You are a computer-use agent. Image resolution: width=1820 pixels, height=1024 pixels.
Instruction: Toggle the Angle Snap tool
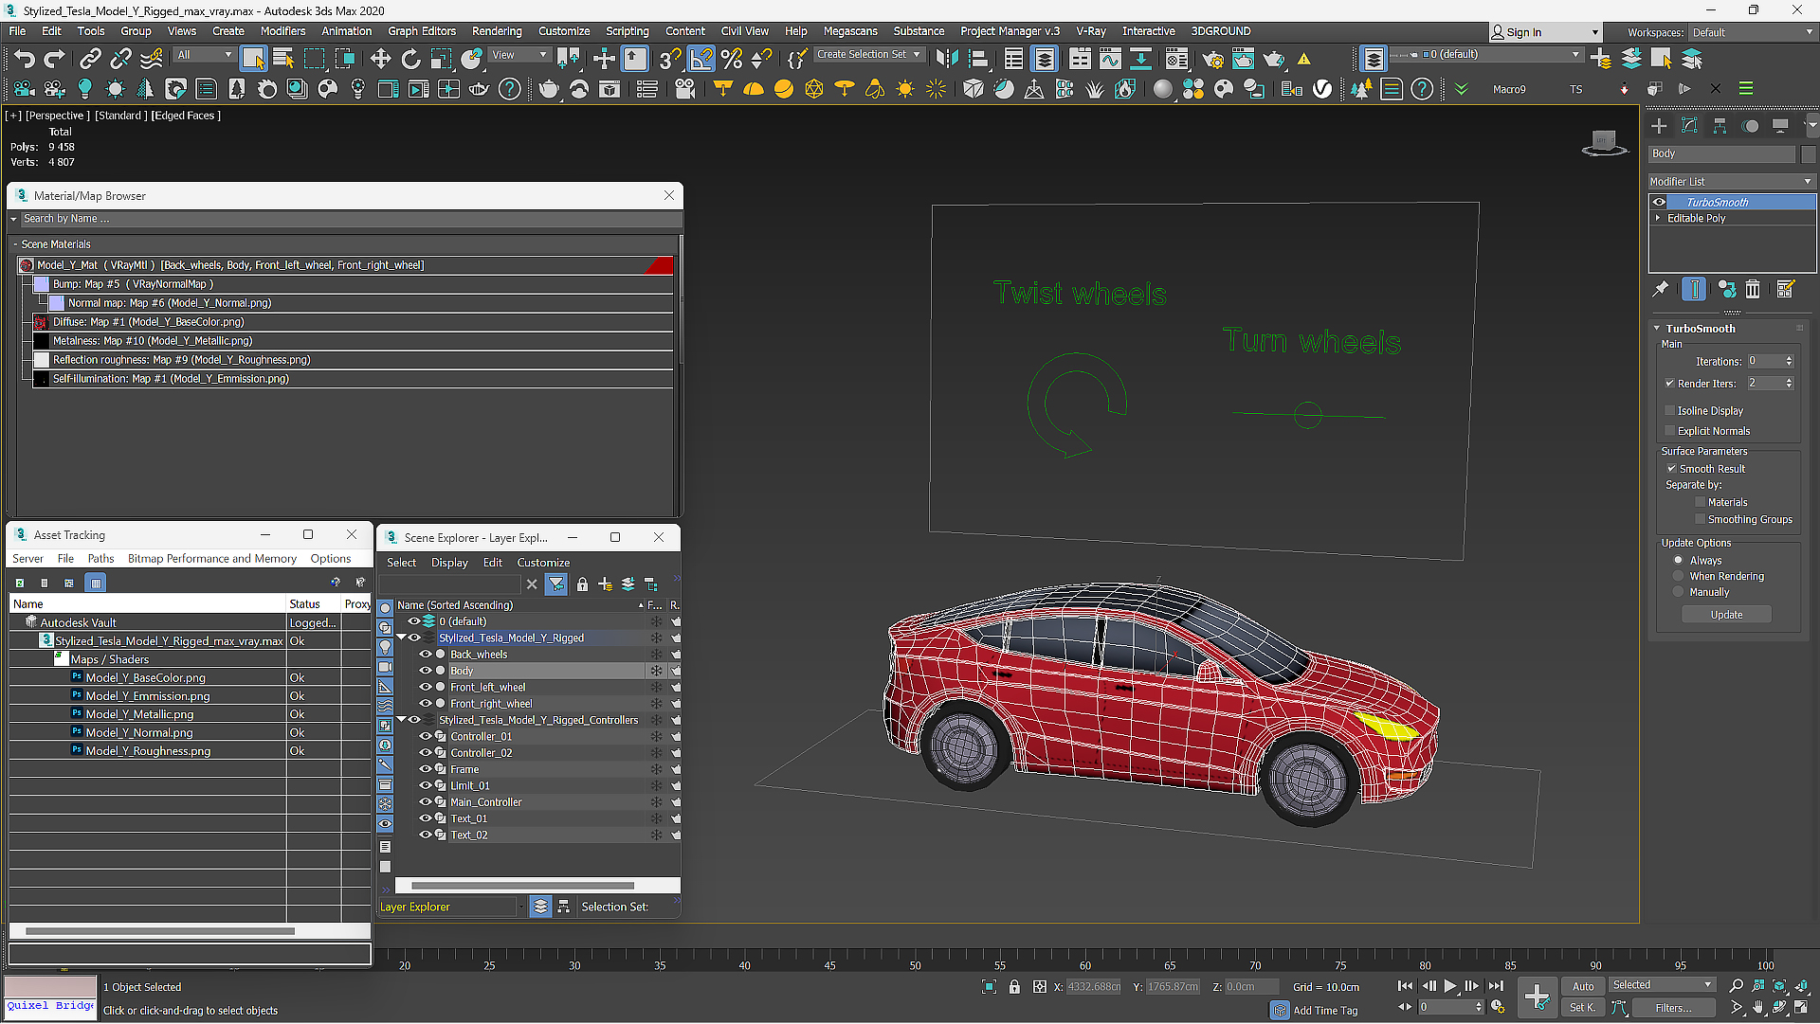point(701,59)
